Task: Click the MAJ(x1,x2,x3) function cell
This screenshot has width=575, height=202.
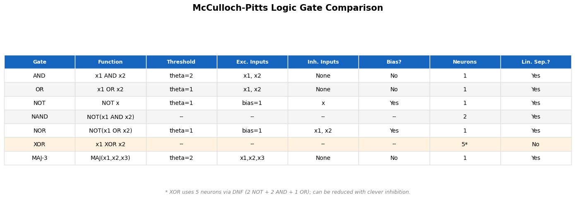Action: pyautogui.click(x=111, y=158)
